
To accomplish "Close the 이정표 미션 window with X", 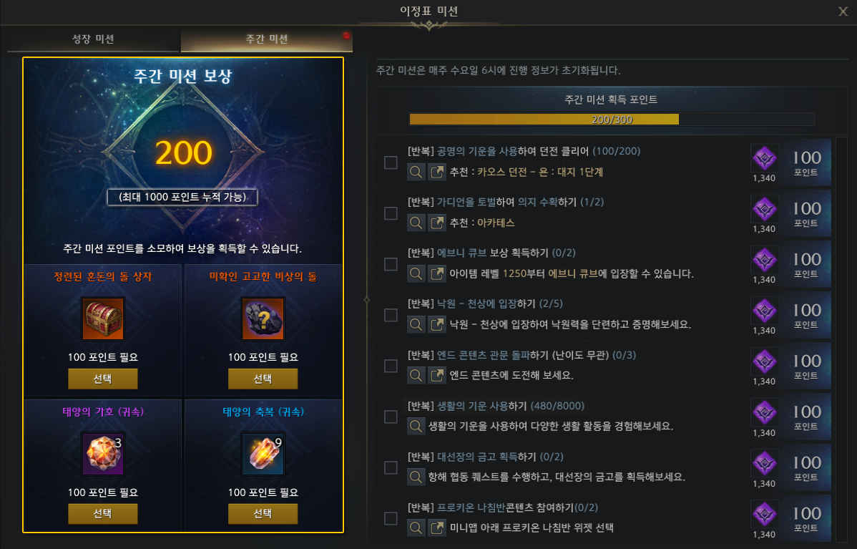I will (843, 11).
